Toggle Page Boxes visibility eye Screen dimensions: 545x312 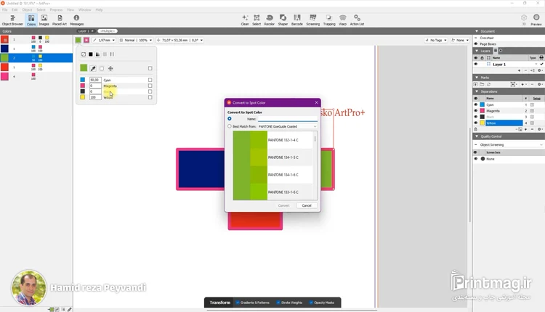point(476,44)
